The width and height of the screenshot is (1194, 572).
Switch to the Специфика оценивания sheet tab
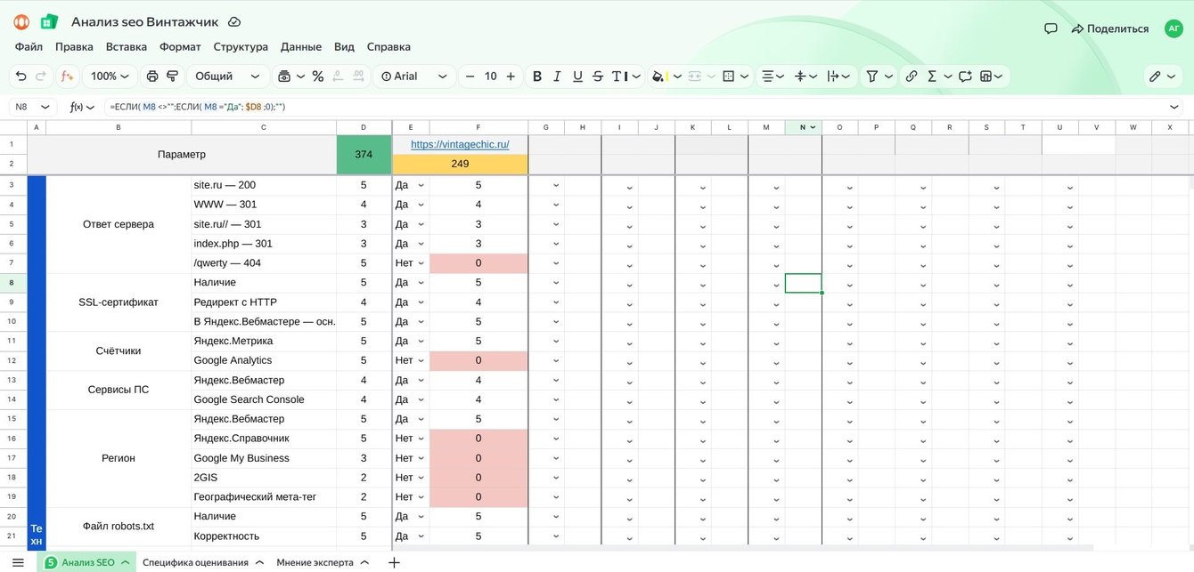[195, 563]
